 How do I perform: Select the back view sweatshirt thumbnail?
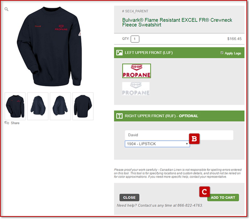(x=83, y=106)
